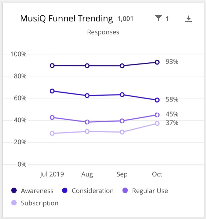Image resolution: width=206 pixels, height=219 pixels.
Task: Toggle Awareness series in legend
Action: click(x=37, y=191)
